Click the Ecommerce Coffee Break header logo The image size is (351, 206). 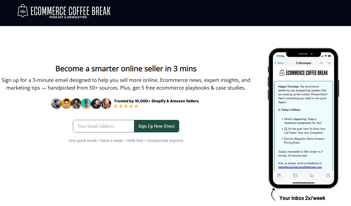point(64,11)
